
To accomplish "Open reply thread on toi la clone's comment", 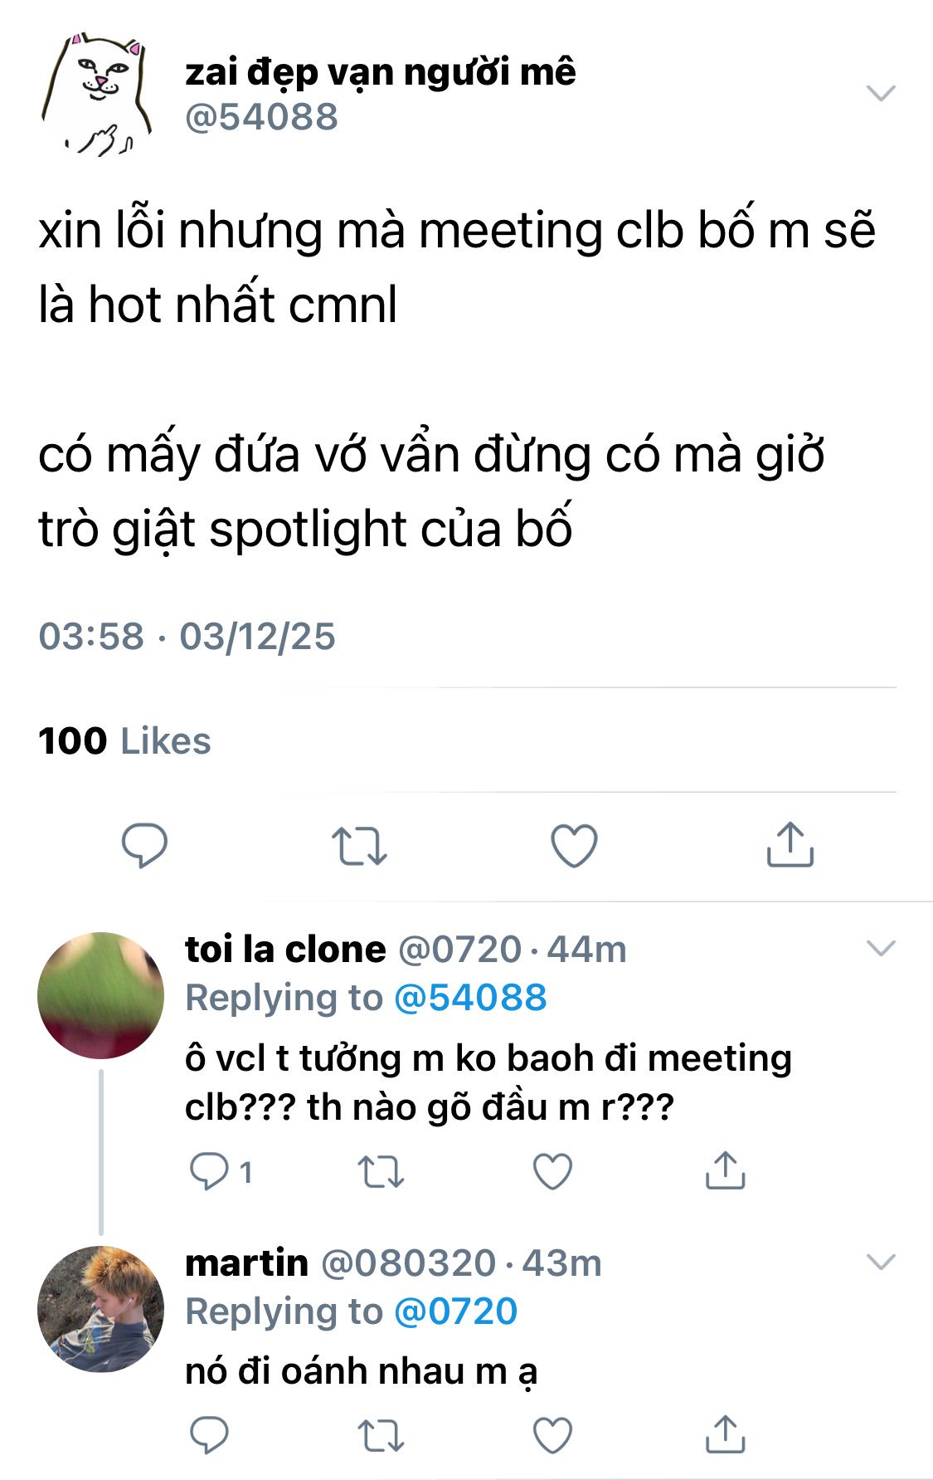I will (220, 1171).
